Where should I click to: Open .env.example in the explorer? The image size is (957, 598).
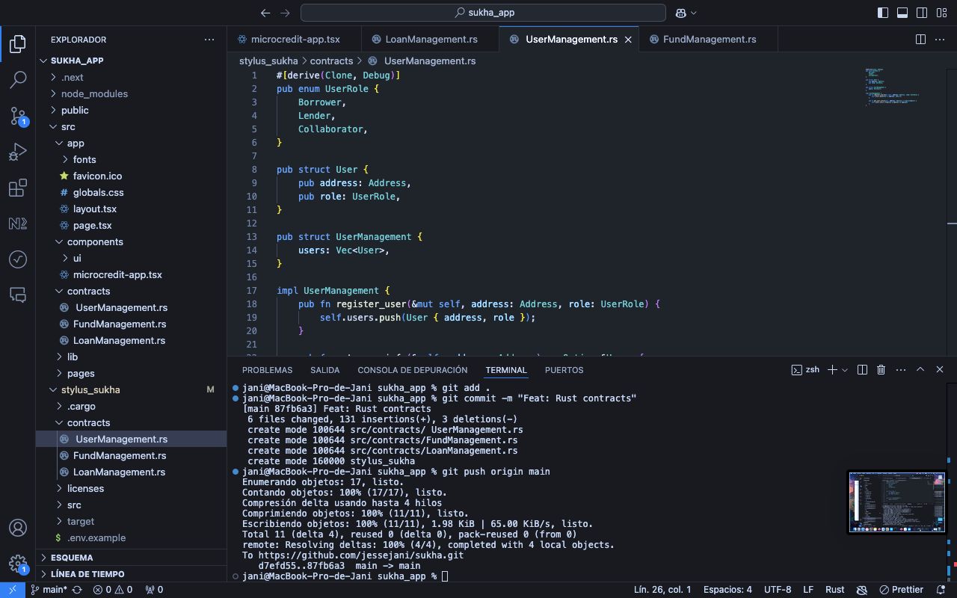point(131,537)
